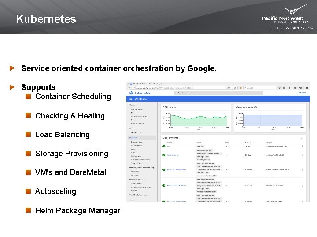Open the fourth deployment's name link
The image size is (317, 237).
pos(177,185)
